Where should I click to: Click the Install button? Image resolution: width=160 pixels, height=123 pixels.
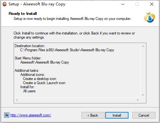[117, 115]
